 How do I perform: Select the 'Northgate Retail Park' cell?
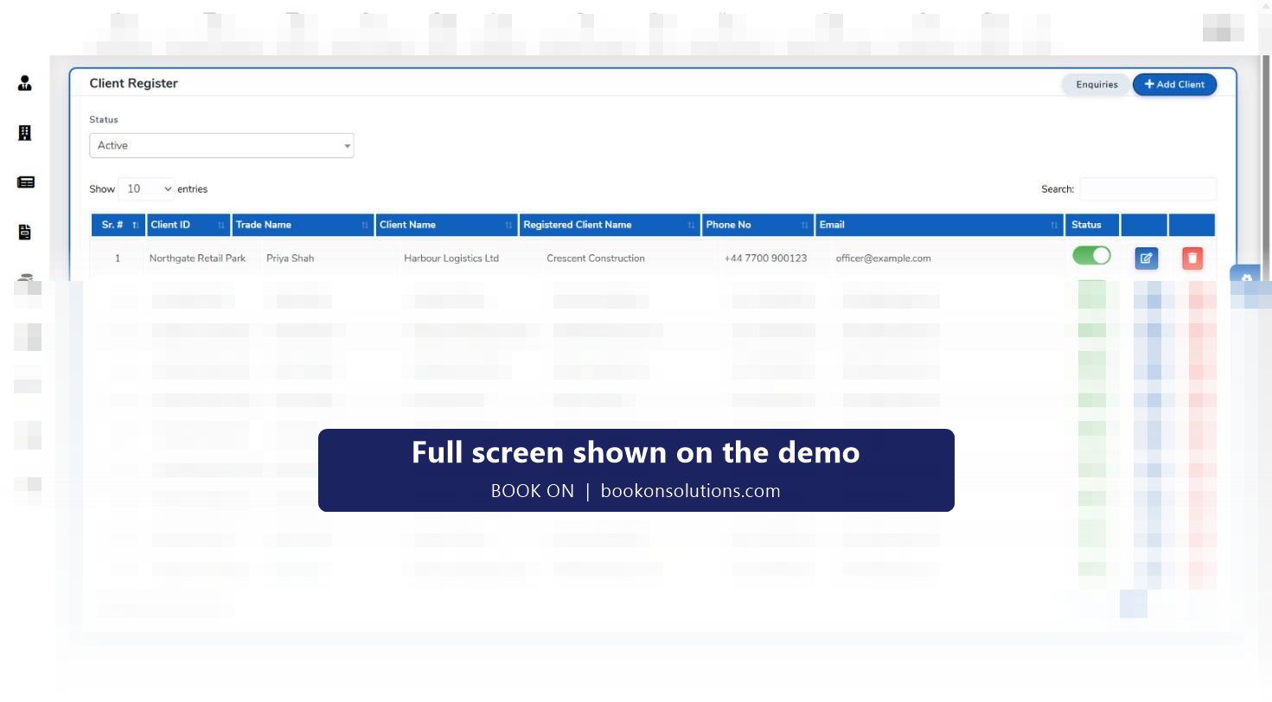pos(197,258)
